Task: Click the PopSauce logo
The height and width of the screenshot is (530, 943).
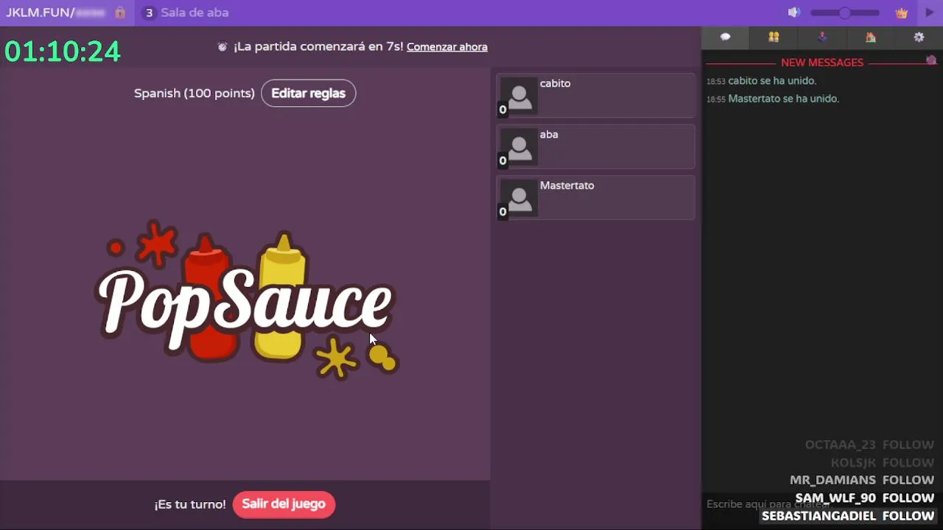Action: (248, 300)
